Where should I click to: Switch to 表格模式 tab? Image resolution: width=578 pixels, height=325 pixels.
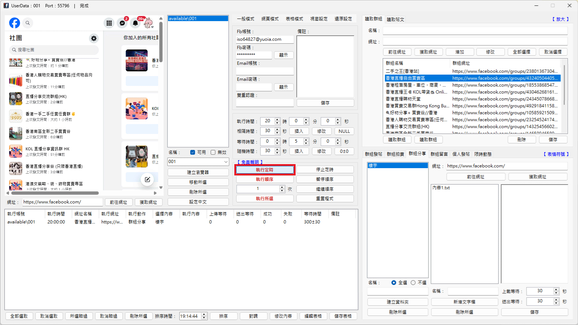point(294,19)
